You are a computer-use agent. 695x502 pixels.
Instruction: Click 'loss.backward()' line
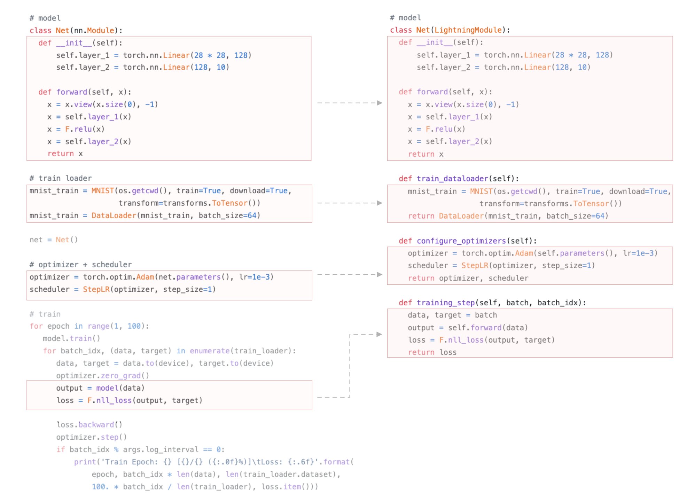(89, 425)
